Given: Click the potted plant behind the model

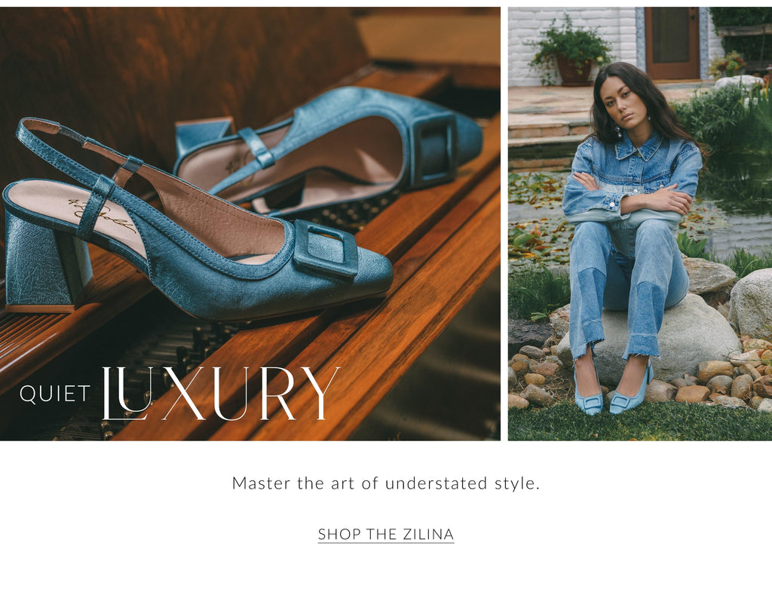Looking at the screenshot, I should (571, 52).
